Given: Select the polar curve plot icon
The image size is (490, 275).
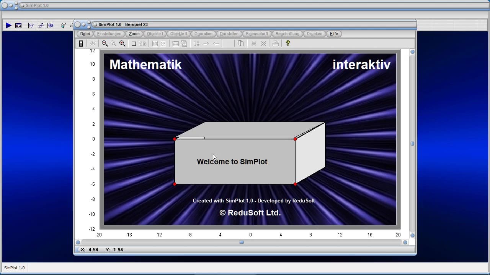Looking at the screenshot, I should point(51,26).
